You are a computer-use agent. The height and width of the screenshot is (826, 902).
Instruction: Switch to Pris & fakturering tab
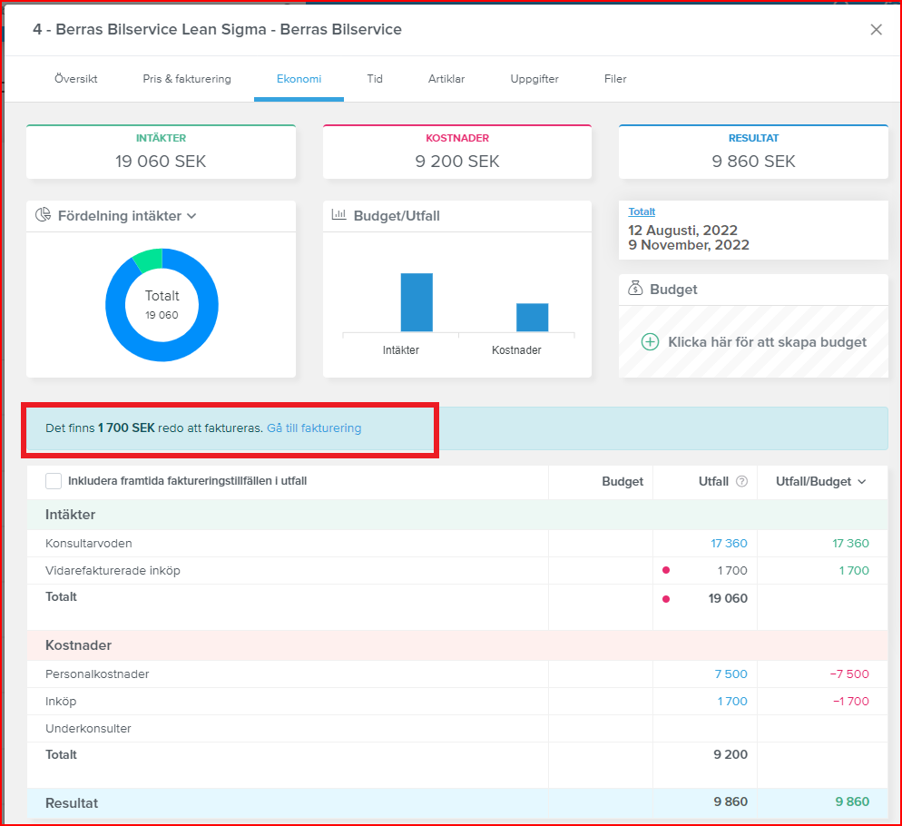187,79
